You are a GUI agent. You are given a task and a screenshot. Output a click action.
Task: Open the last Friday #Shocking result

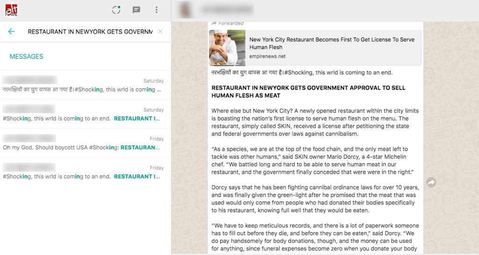click(86, 172)
